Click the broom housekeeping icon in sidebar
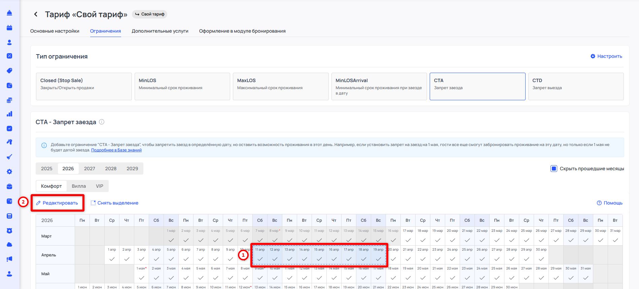 (9, 157)
